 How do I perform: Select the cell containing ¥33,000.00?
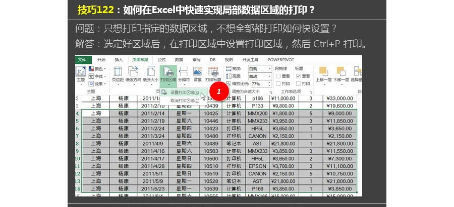(x=340, y=98)
